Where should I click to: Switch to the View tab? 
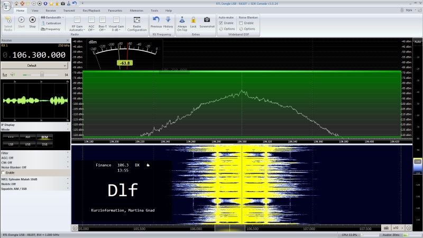click(35, 11)
